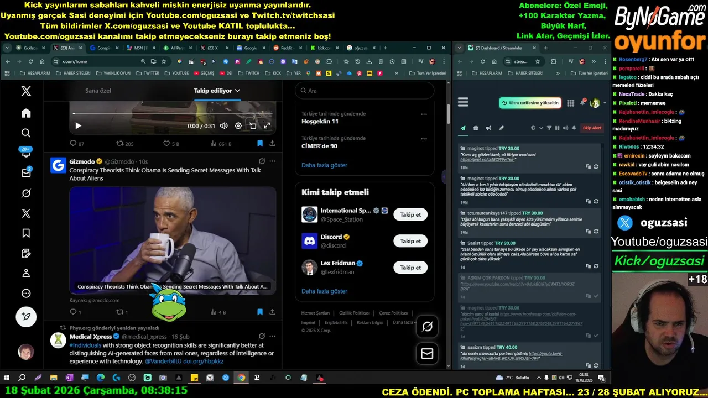Click Ultra tarifesine yükseltin button
The width and height of the screenshot is (708, 398).
(530, 103)
